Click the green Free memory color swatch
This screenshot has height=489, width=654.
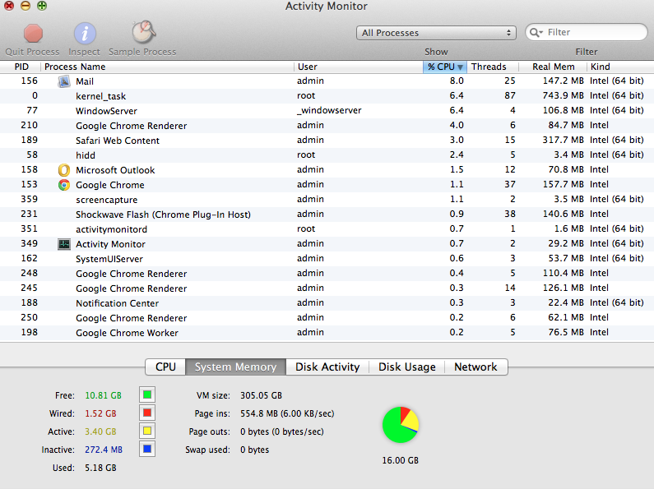pyautogui.click(x=147, y=394)
